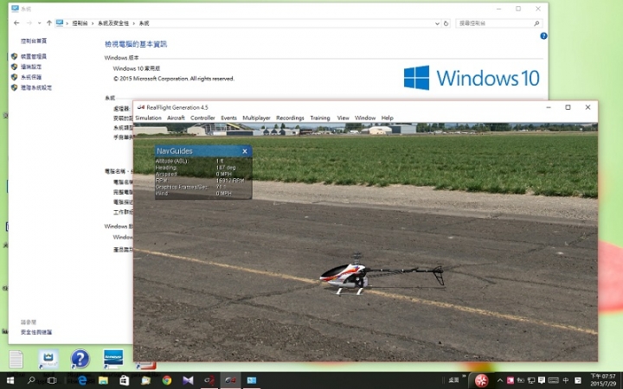Open the Events menu
Viewport: 623px width, 389px height.
tap(228, 118)
